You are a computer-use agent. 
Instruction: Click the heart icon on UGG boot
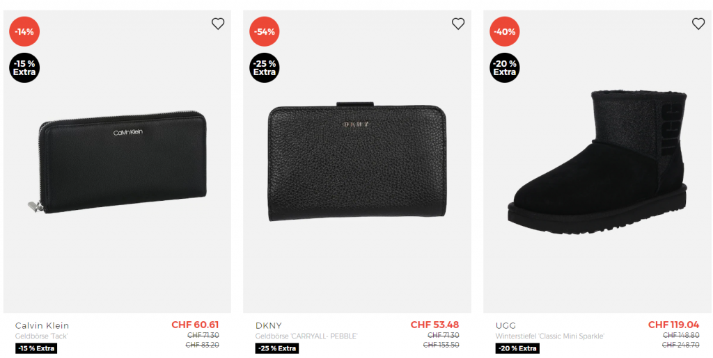tap(698, 24)
